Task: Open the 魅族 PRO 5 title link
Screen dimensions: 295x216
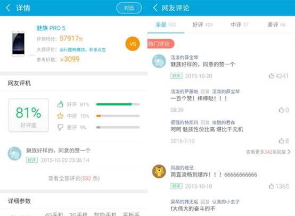Action: [51, 28]
